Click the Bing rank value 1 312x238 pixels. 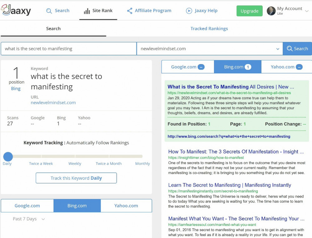(58, 124)
